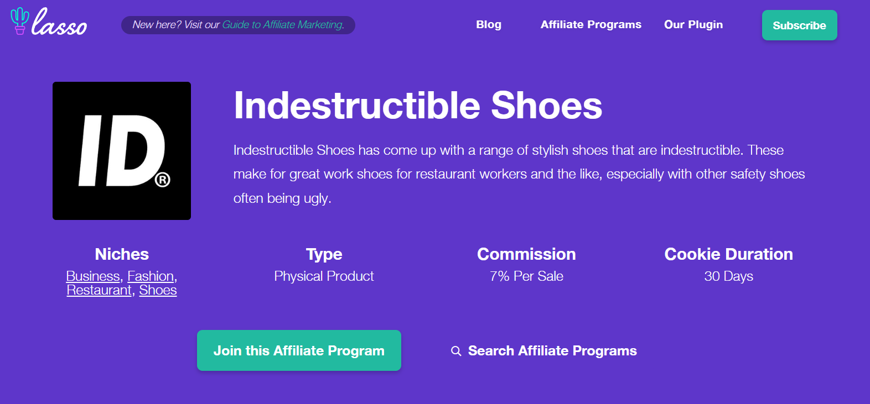Follow the Restaurant niche link

(99, 290)
